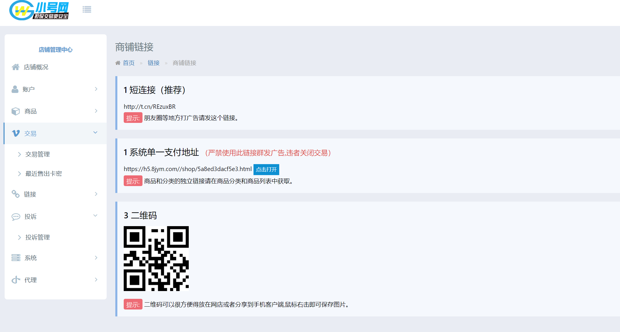Click the V icon beside 交易
The height and width of the screenshot is (332, 620).
(x=16, y=133)
